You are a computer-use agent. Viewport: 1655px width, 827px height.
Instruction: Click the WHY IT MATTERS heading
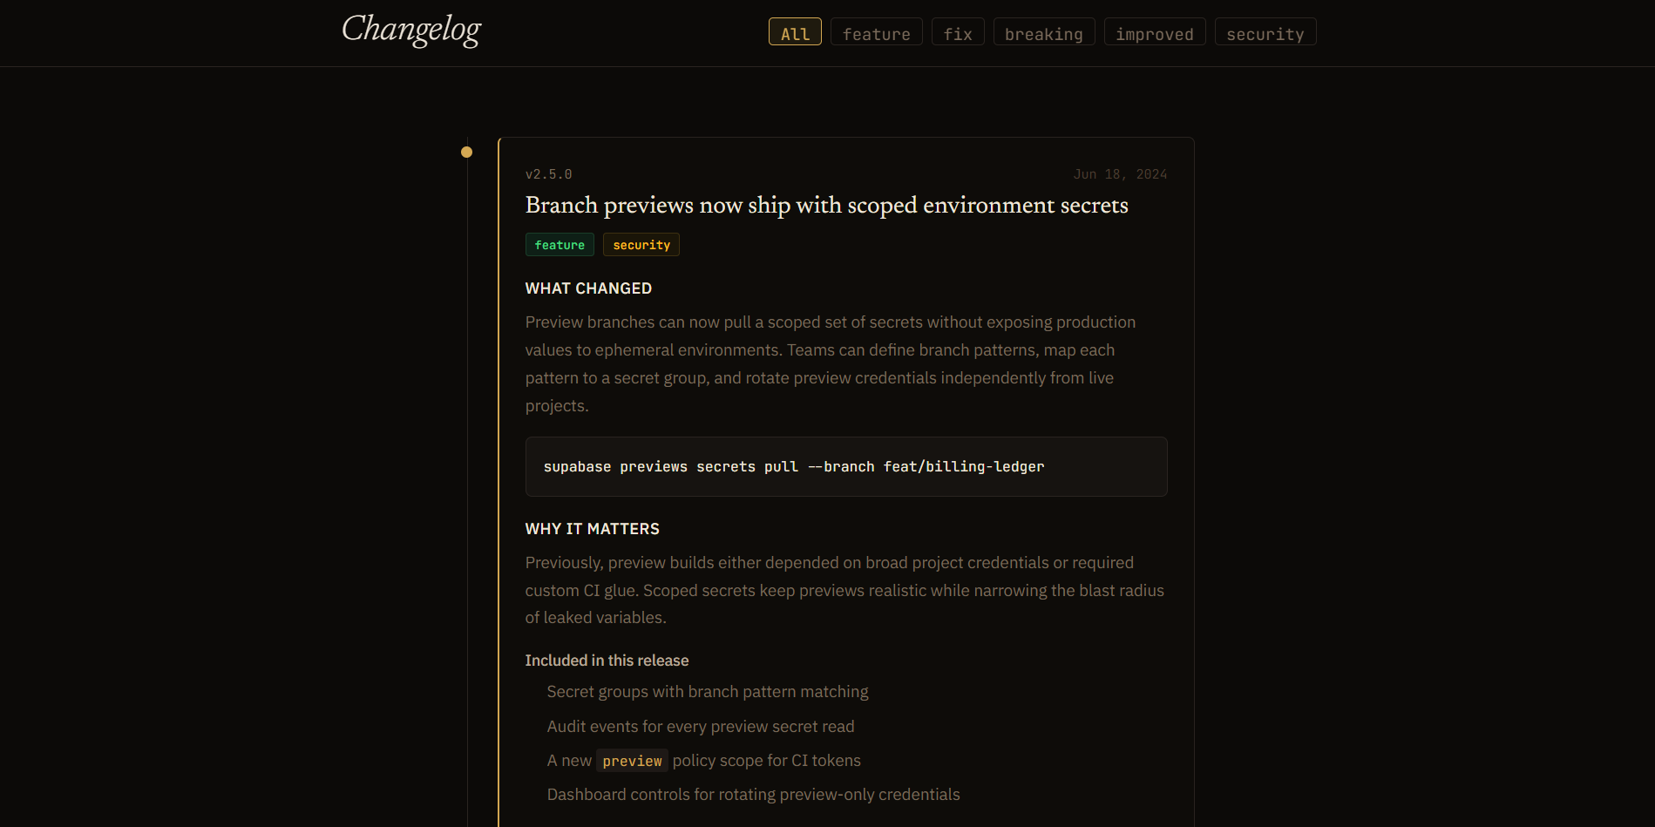click(x=592, y=529)
